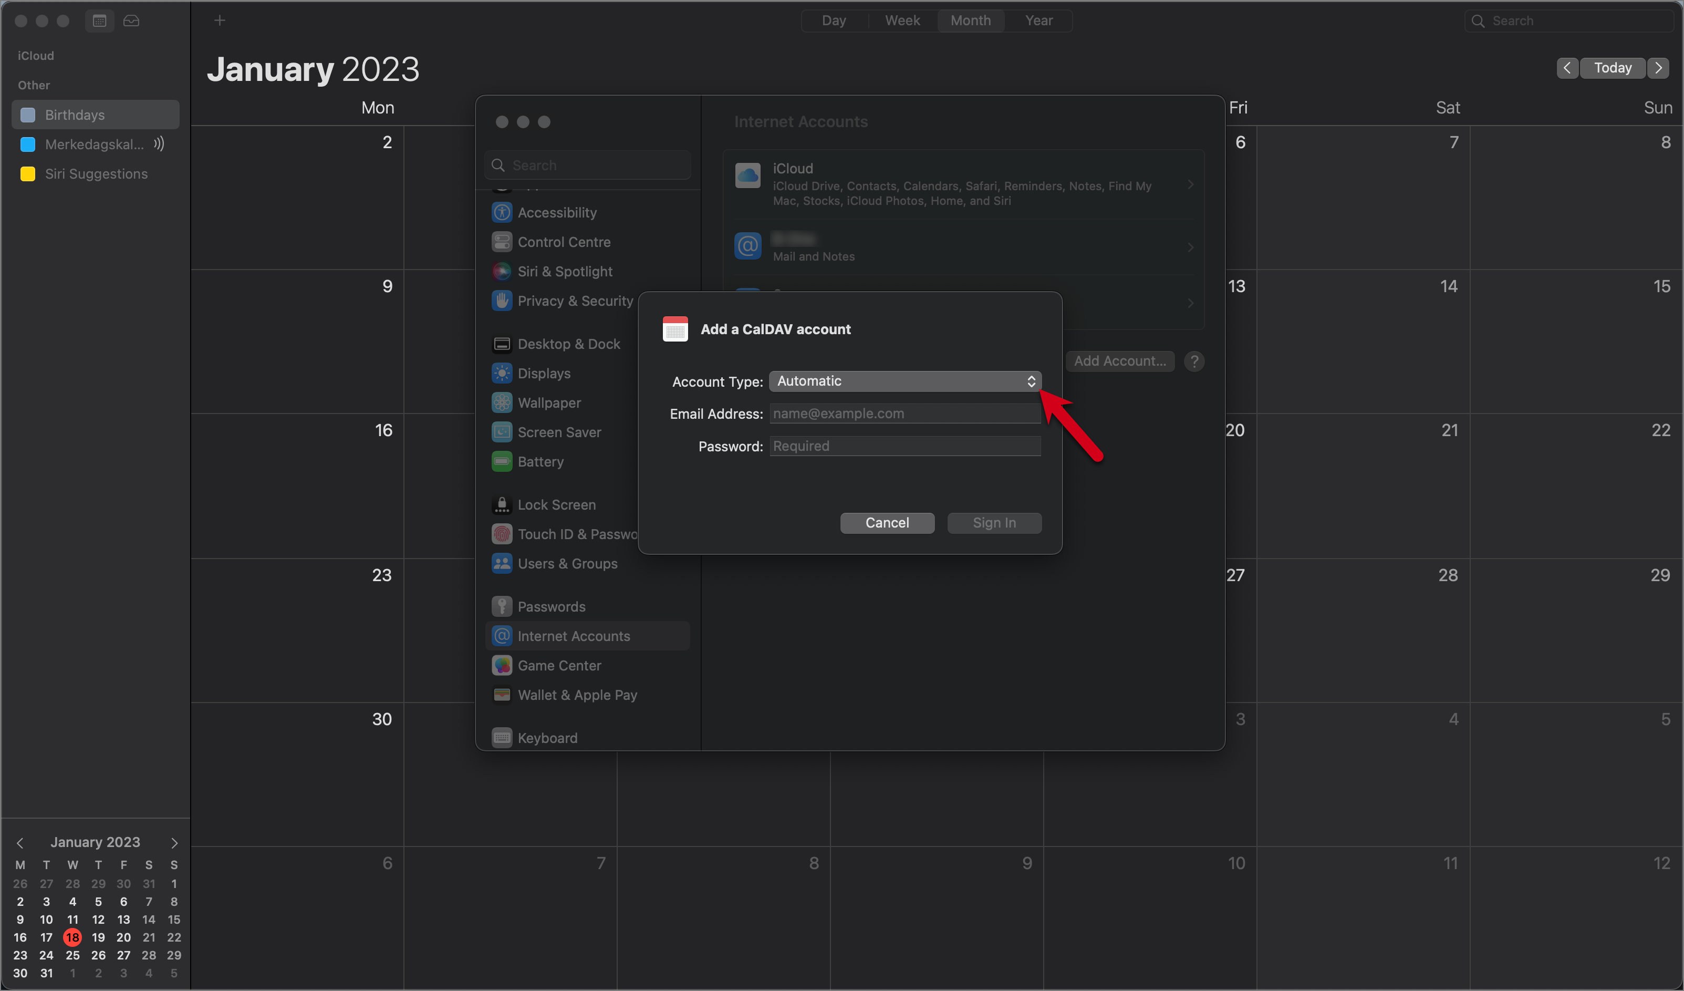This screenshot has height=991, width=1684.
Task: Go to previous month in main calendar
Action: (1567, 68)
